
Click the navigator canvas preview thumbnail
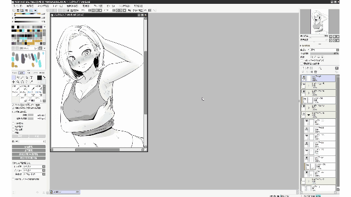319,21
